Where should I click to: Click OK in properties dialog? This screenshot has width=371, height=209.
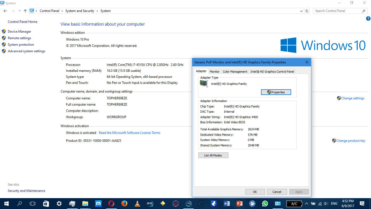[255, 192]
